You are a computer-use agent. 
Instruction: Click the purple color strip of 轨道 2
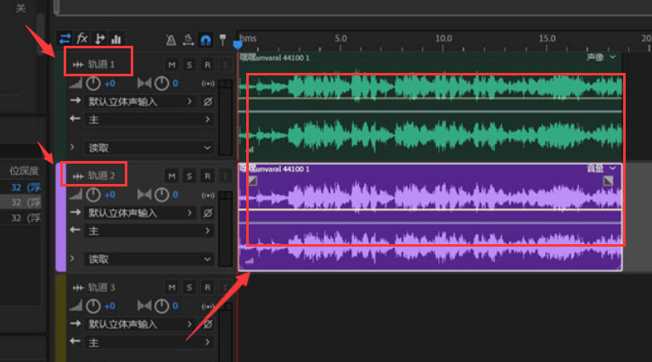[61, 217]
